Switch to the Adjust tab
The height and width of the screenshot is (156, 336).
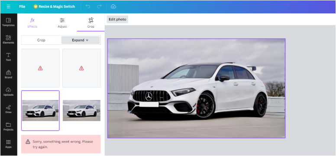(62, 23)
